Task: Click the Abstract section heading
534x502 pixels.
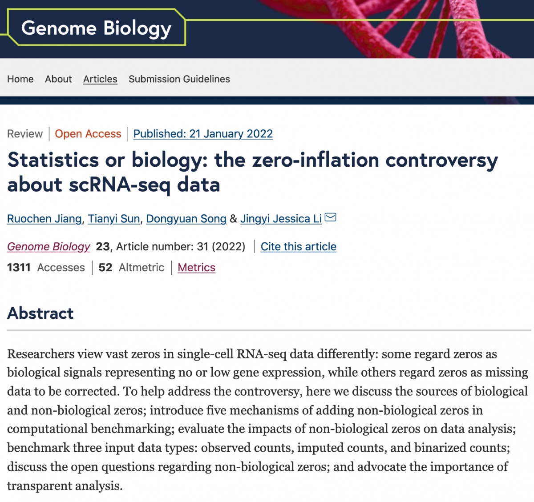Action: [x=40, y=313]
